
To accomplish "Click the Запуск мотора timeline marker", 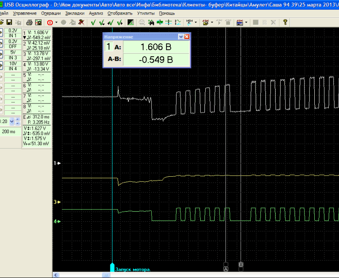I will (x=112, y=268).
